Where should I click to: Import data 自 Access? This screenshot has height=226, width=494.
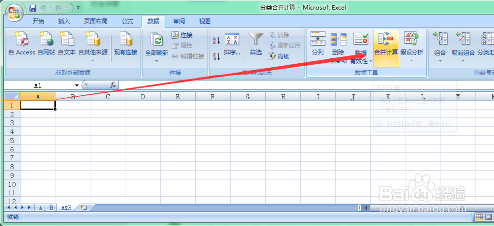tap(21, 44)
